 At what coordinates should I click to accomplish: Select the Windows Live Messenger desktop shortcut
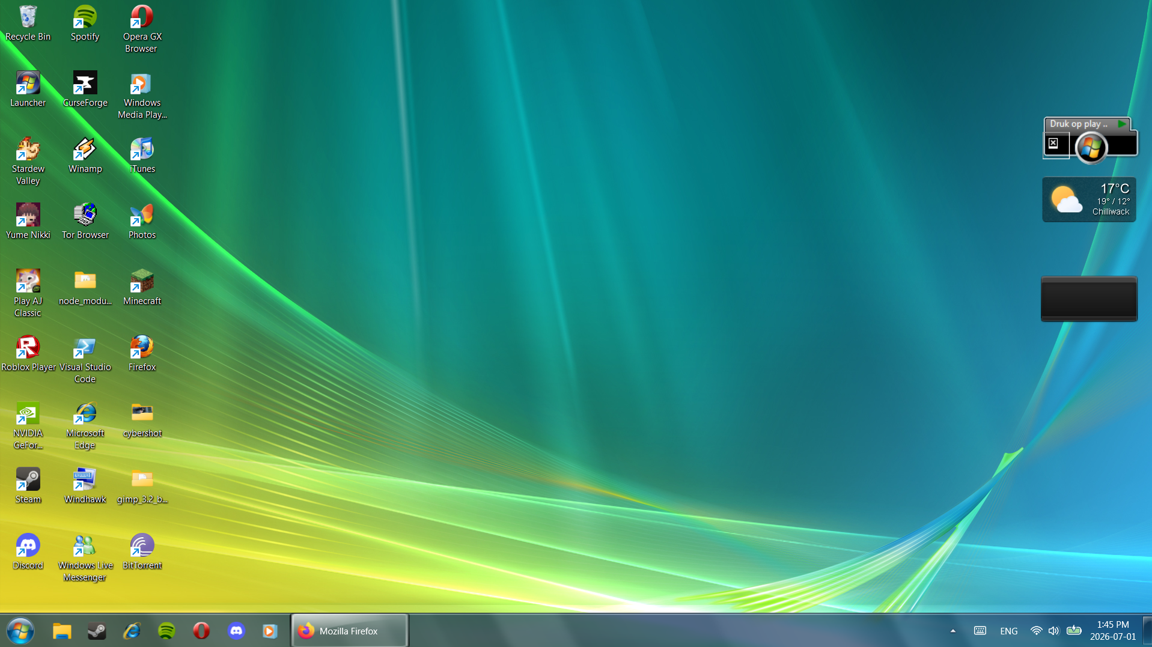[85, 558]
